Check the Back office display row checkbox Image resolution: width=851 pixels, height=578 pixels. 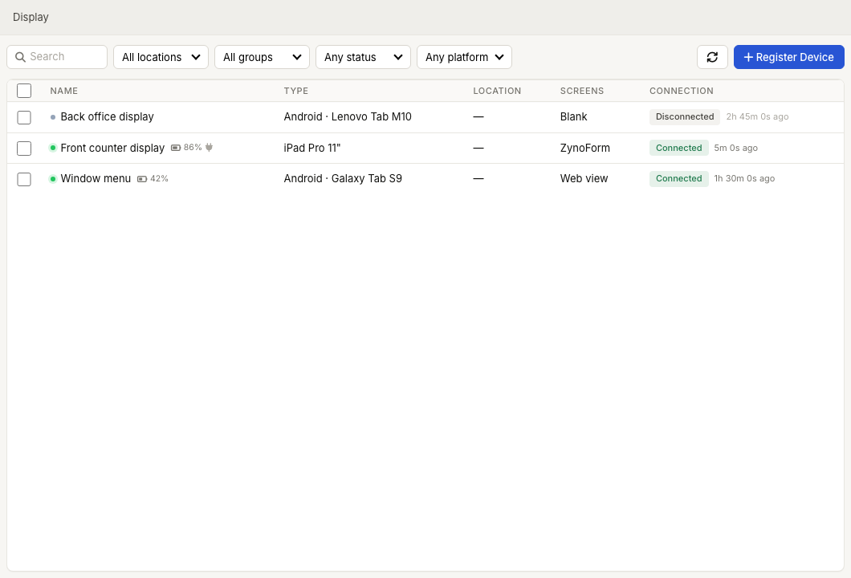24,117
